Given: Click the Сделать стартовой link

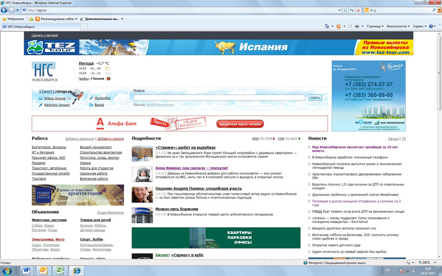Looking at the screenshot, I should tap(45, 35).
